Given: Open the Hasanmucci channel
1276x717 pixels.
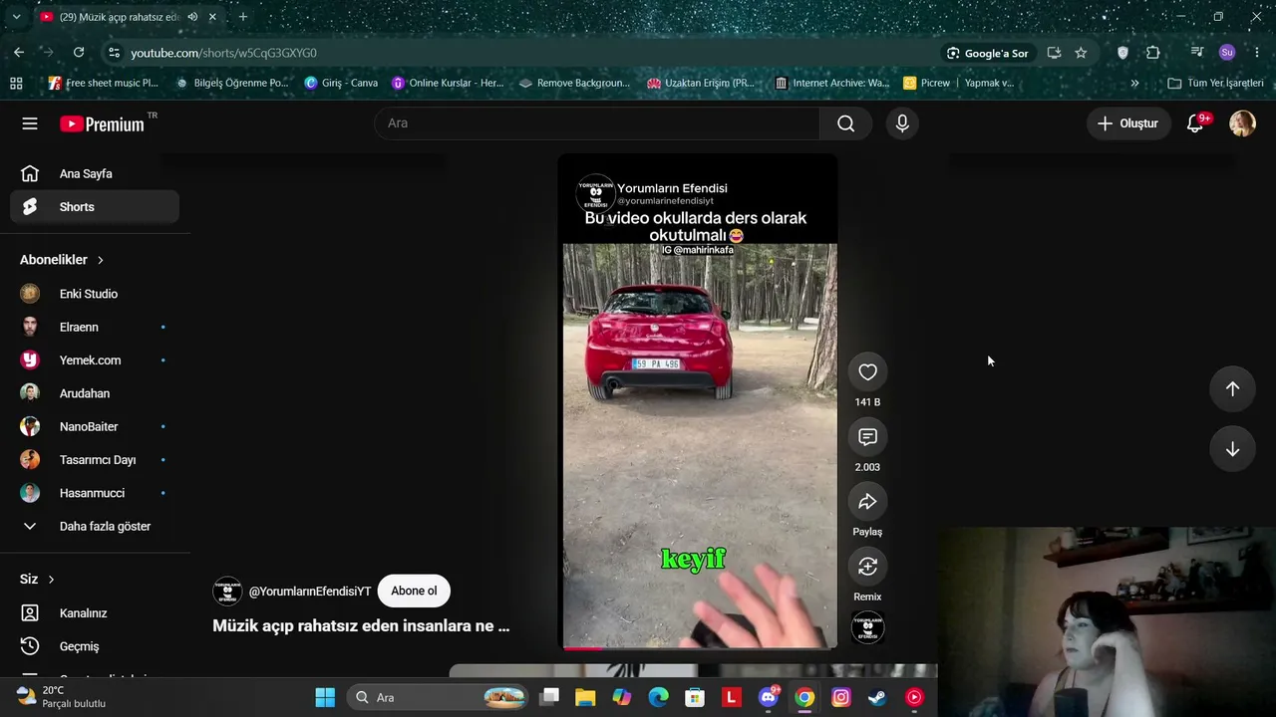Looking at the screenshot, I should click(x=95, y=493).
